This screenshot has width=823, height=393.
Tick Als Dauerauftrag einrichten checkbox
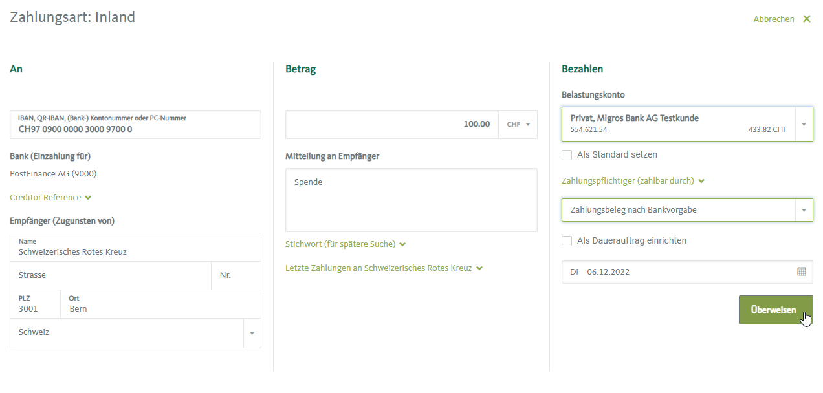coord(567,241)
